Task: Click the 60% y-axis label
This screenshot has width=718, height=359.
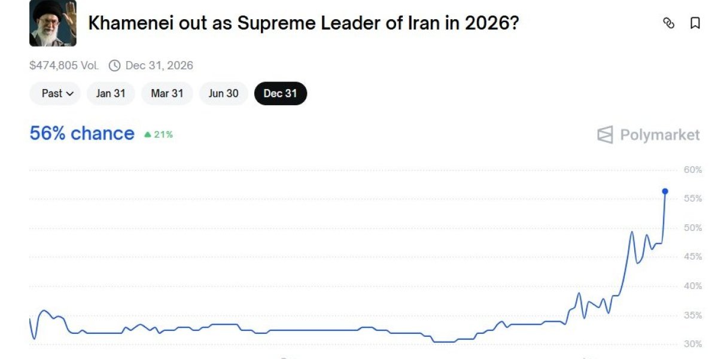Action: (x=693, y=170)
